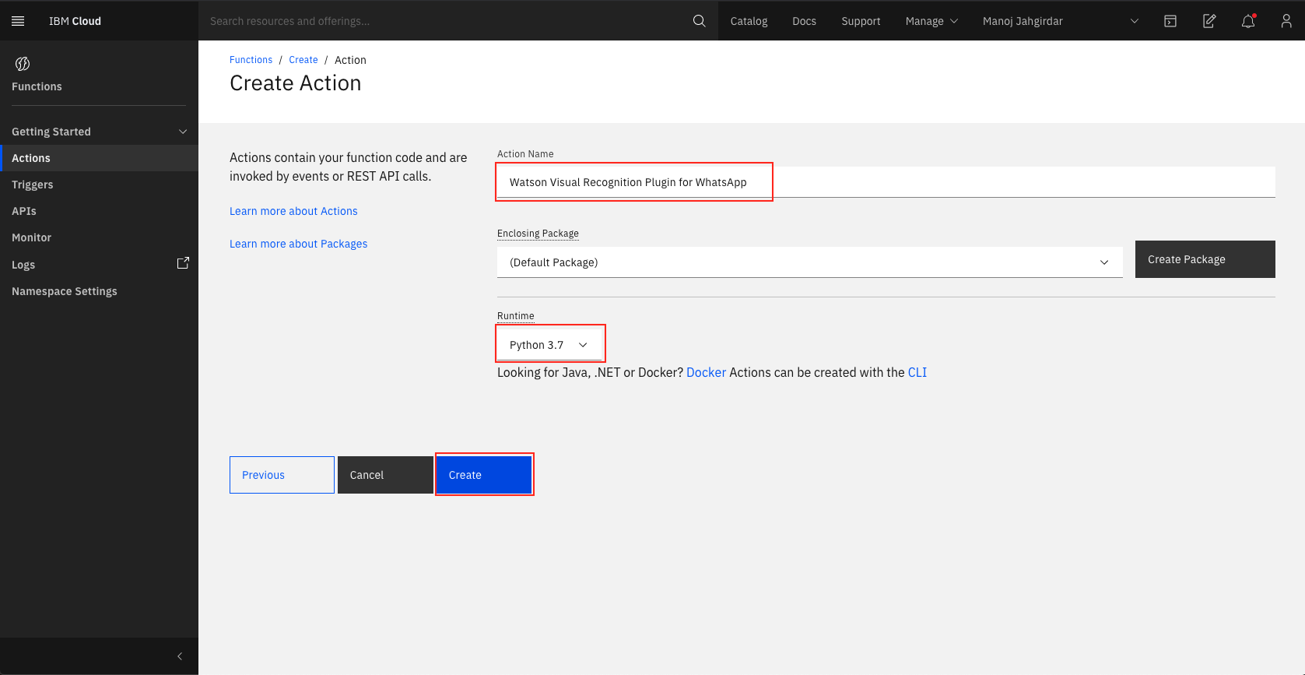This screenshot has height=675, width=1305.
Task: Open the notifications bell
Action: point(1248,21)
